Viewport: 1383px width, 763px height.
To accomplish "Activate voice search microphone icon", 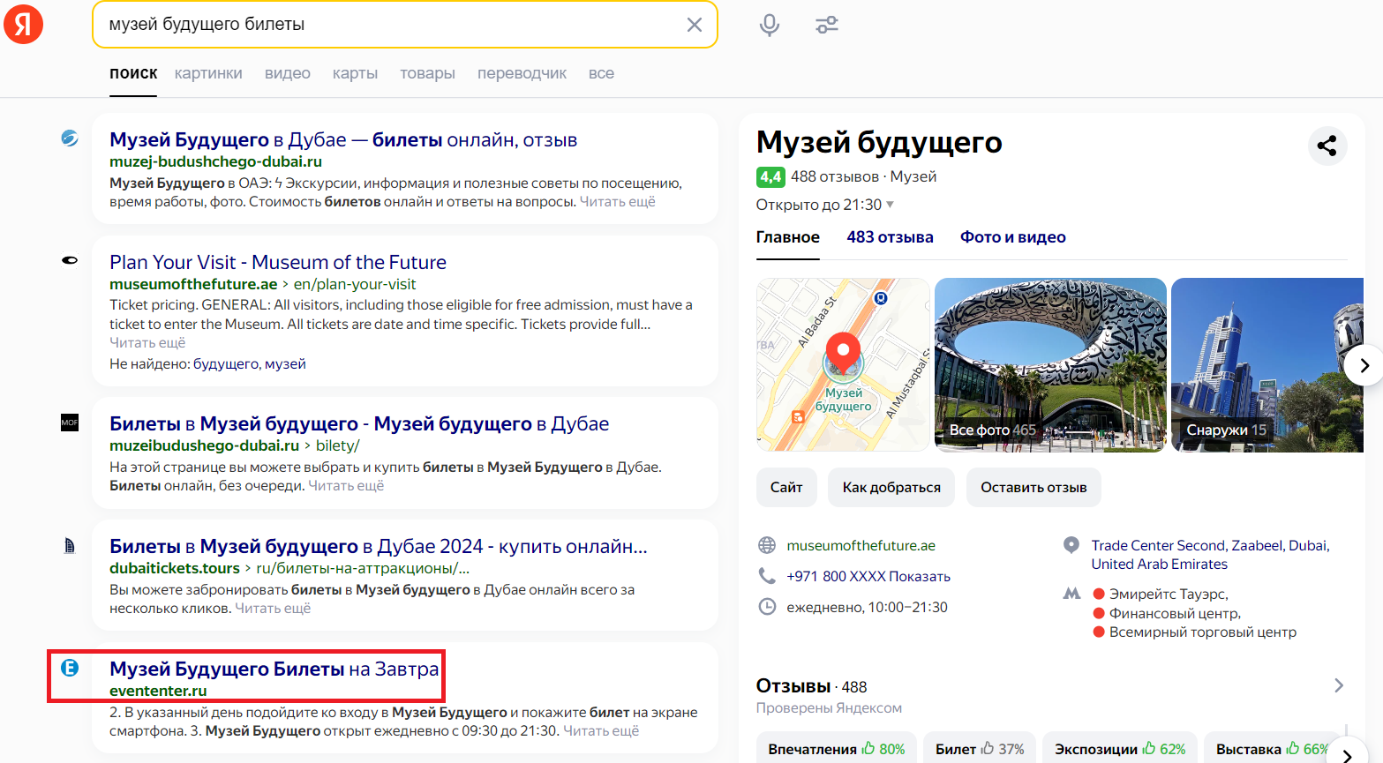I will coord(770,25).
